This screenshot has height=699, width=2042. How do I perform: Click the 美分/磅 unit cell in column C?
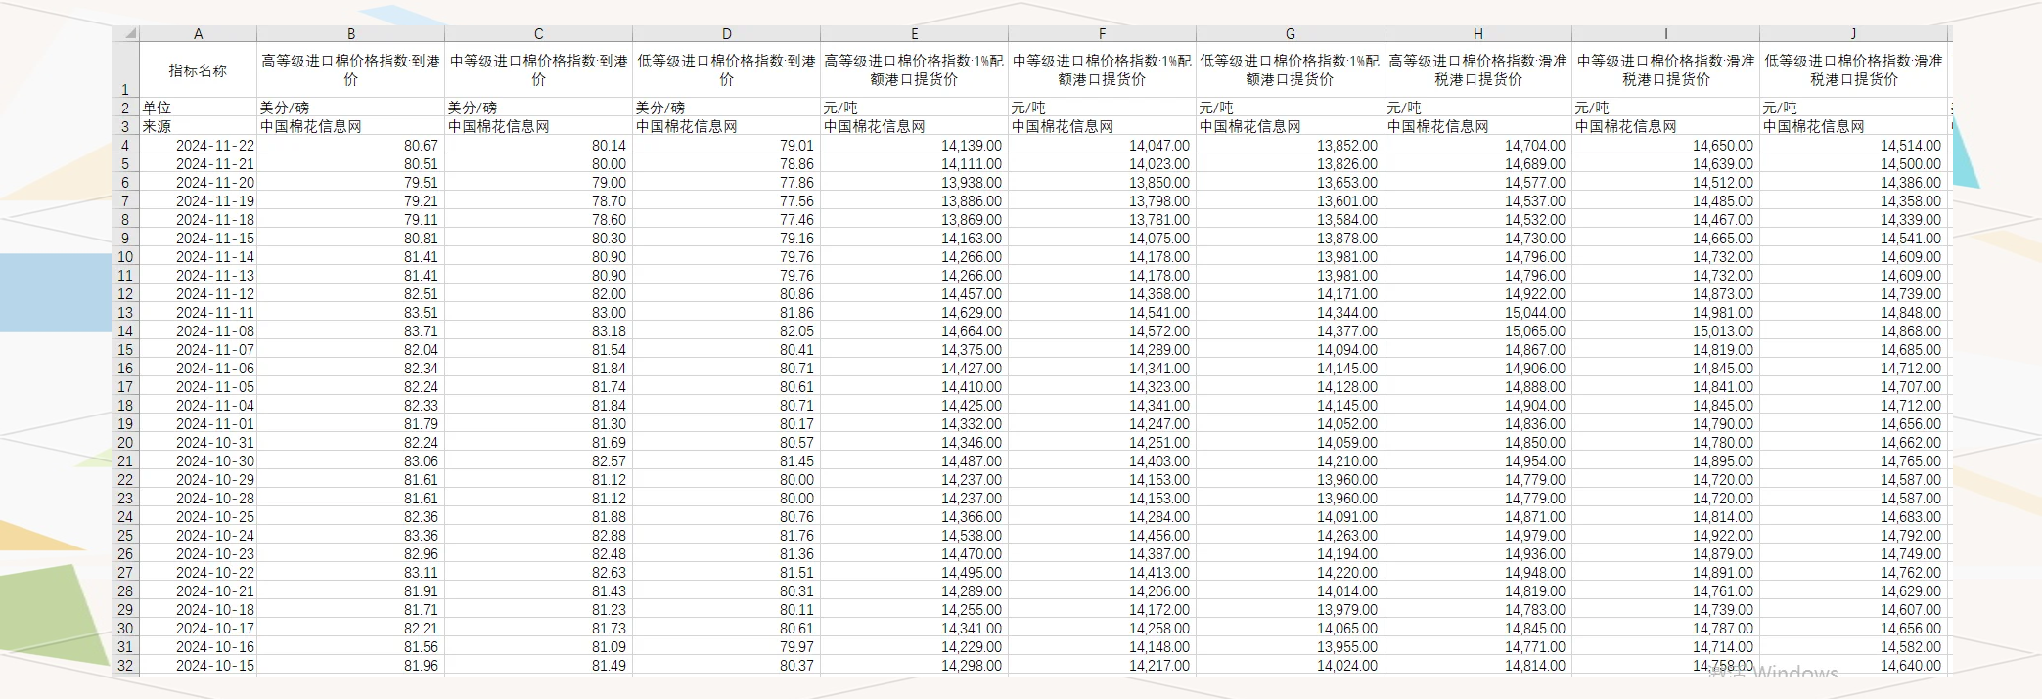[x=538, y=108]
